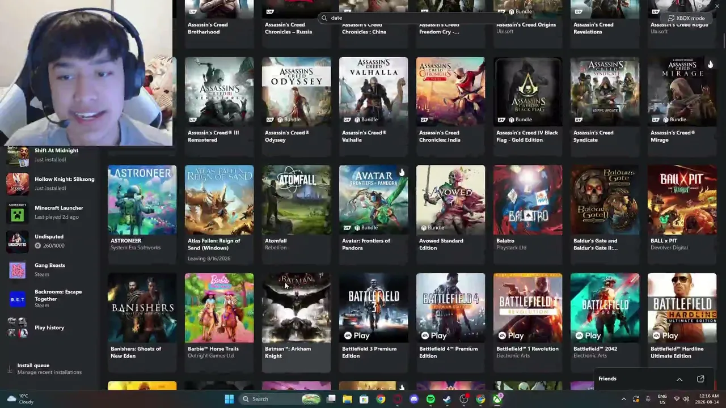This screenshot has height=408, width=726.
Task: Select the Battlefield 3 Premium Edition cover
Action: 373,308
